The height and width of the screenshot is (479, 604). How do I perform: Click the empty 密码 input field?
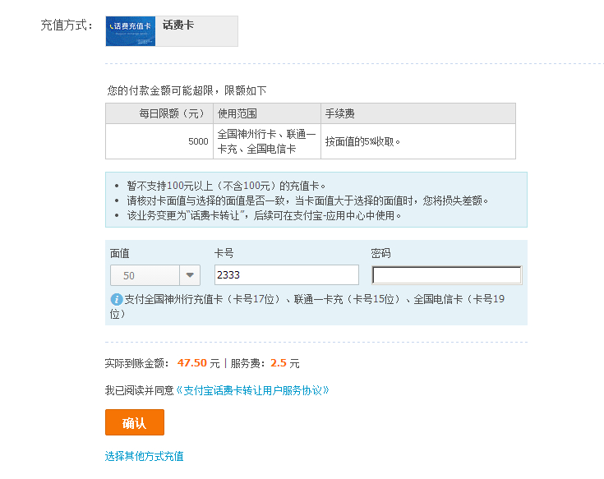[x=446, y=275]
